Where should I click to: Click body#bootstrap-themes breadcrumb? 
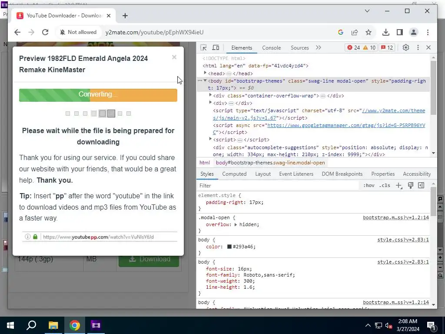coord(270,163)
